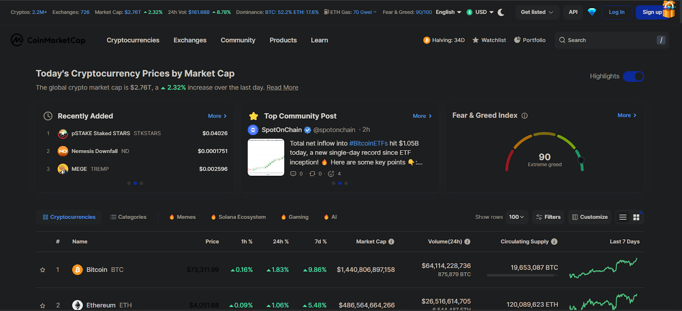Click the comment icon on community post
The image size is (682, 311).
click(293, 174)
